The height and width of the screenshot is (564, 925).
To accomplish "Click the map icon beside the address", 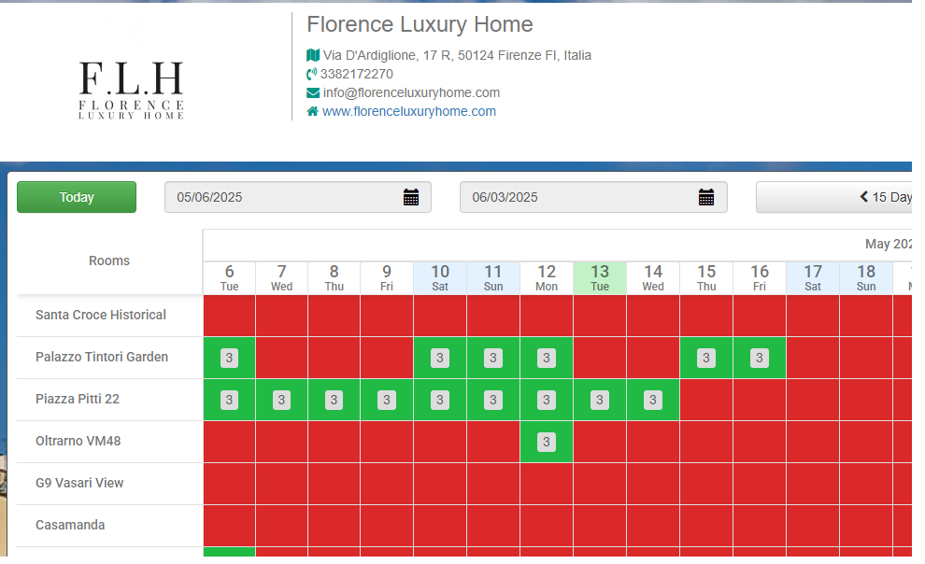I will click(313, 55).
